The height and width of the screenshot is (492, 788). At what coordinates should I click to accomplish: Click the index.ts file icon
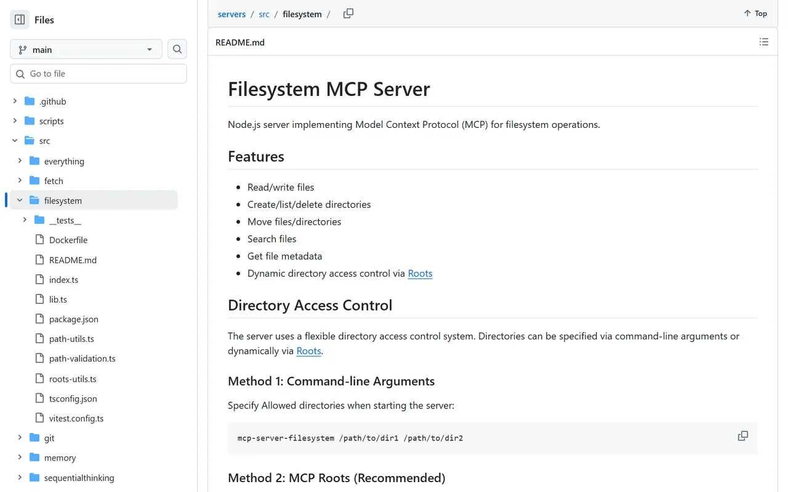[39, 279]
